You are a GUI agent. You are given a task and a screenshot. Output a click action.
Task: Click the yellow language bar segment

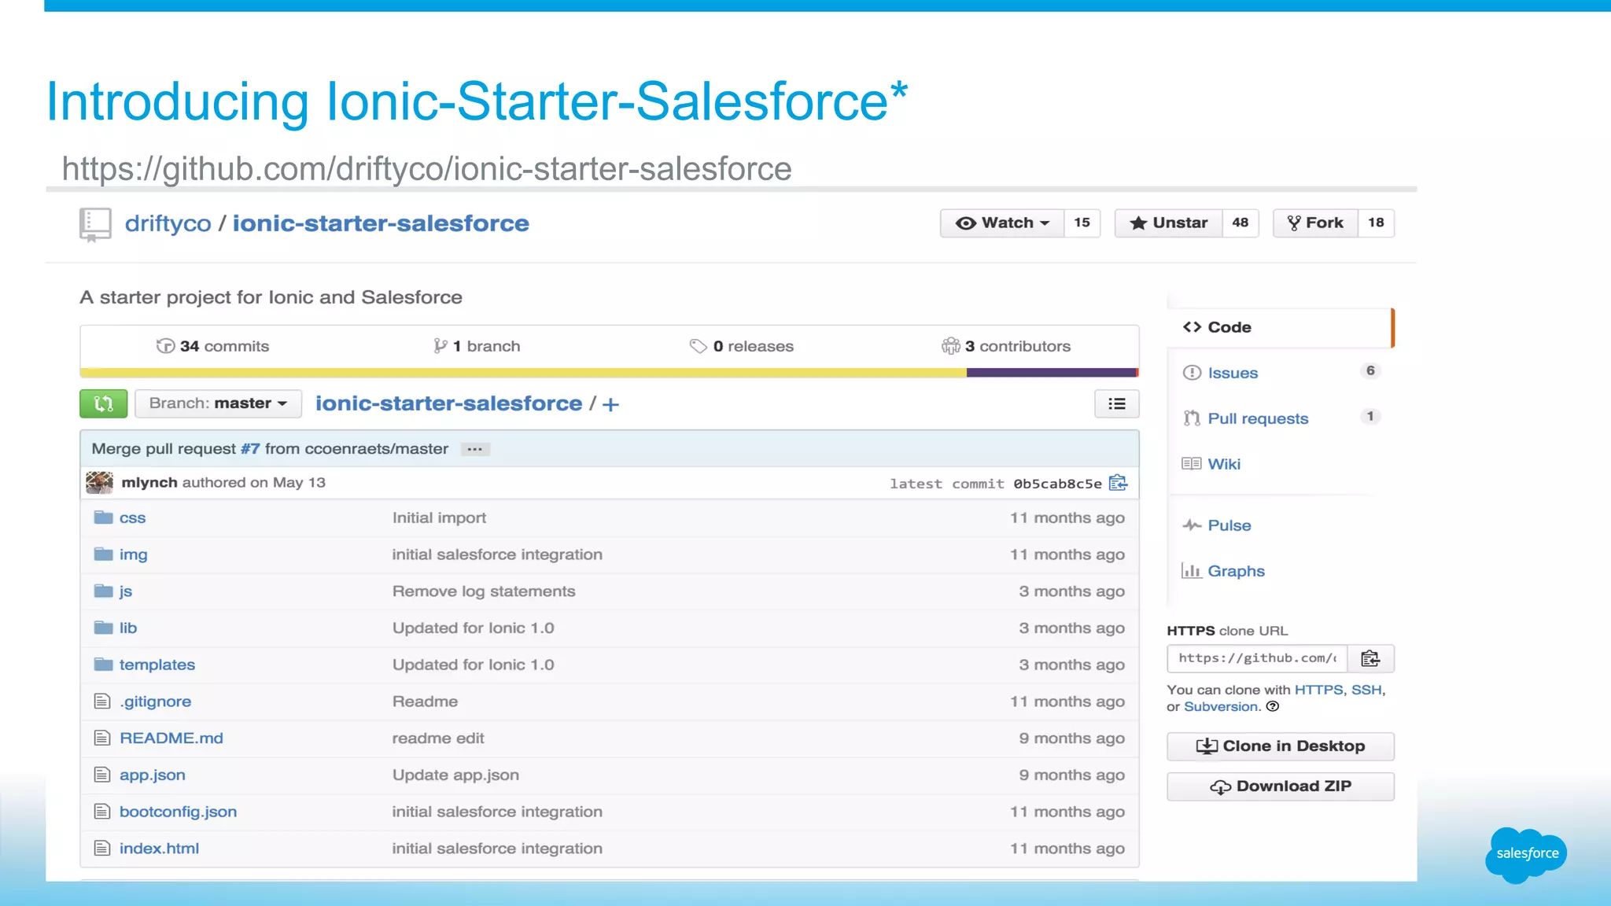click(x=523, y=373)
